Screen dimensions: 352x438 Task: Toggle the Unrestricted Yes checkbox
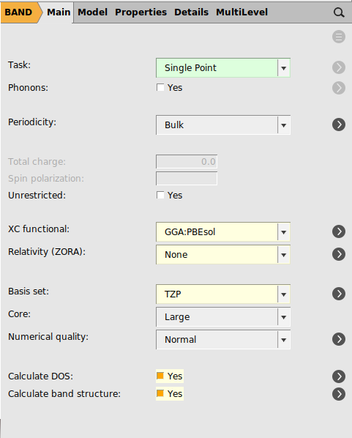tap(160, 195)
